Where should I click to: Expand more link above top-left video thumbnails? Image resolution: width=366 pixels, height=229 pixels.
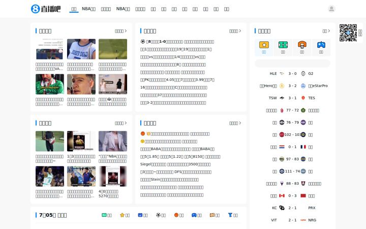click(x=120, y=31)
